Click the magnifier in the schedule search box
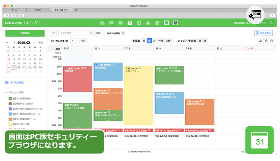 [91, 33]
